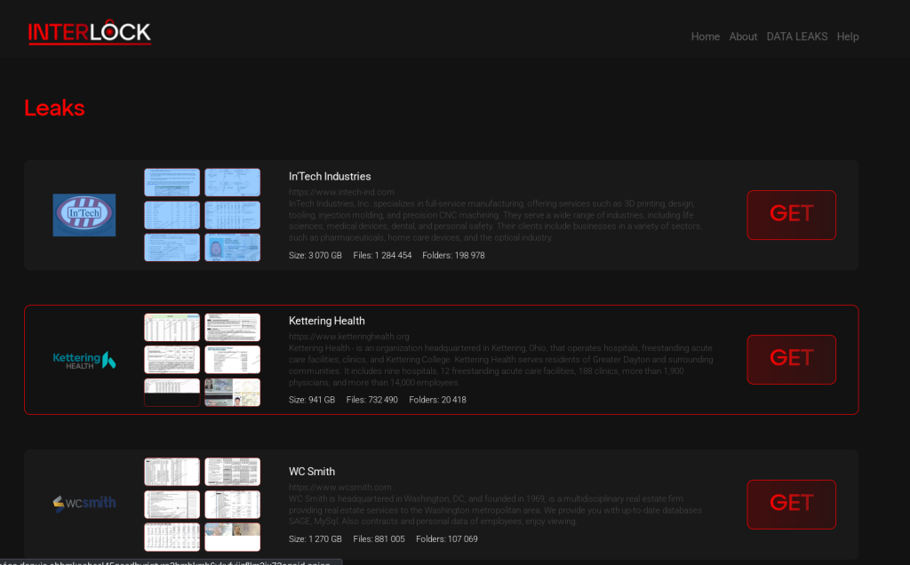
Task: Select the In'Tech Industries title
Action: [330, 177]
